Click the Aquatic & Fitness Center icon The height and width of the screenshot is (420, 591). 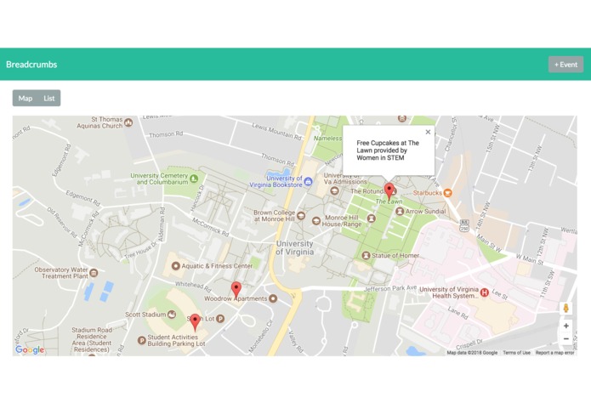[x=175, y=266]
